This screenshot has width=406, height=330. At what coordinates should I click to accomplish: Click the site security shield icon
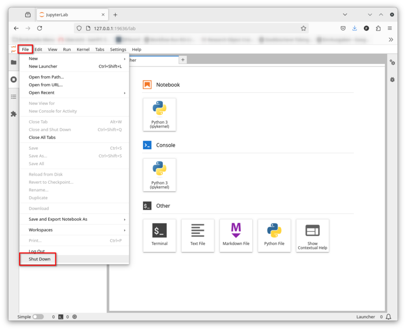click(x=79, y=28)
